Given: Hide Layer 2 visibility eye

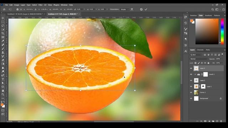Looking at the screenshot, I should pyautogui.click(x=191, y=80).
